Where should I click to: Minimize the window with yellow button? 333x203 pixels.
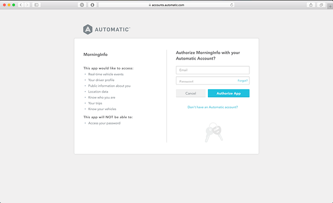click(x=9, y=5)
